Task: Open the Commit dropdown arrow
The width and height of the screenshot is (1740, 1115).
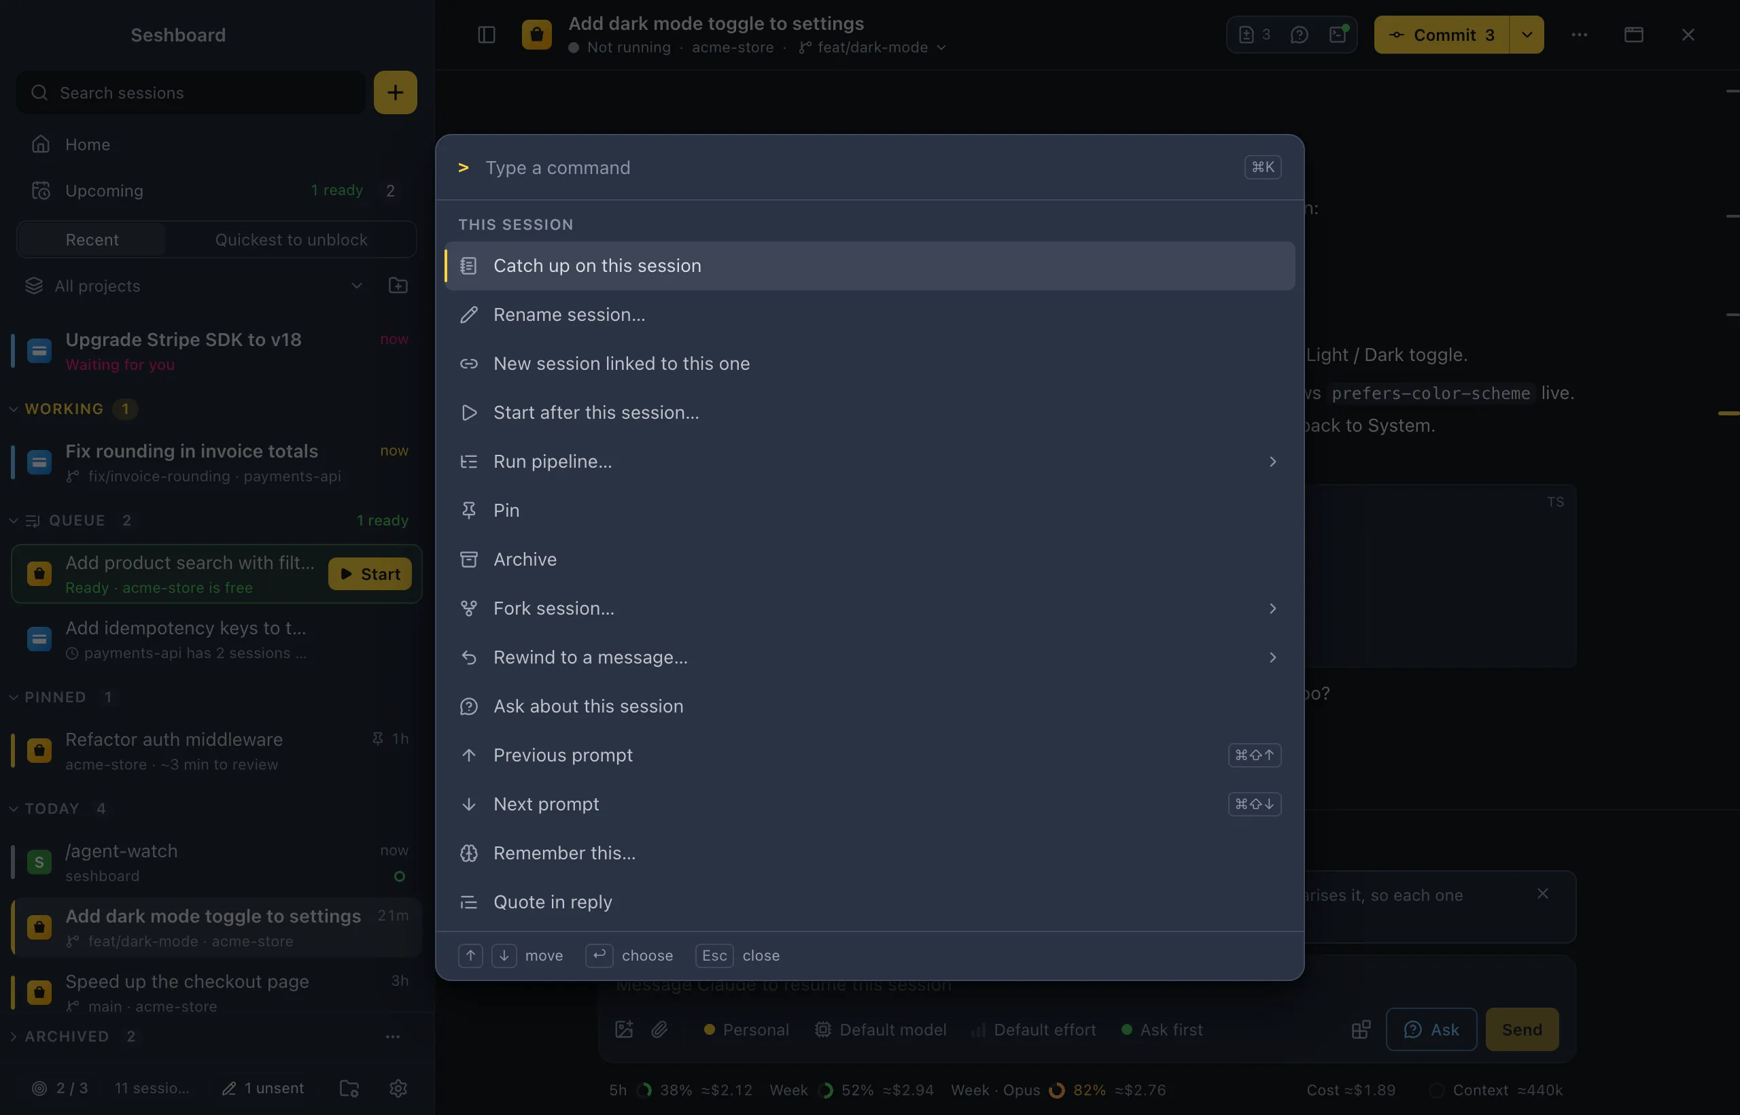Action: click(x=1527, y=35)
